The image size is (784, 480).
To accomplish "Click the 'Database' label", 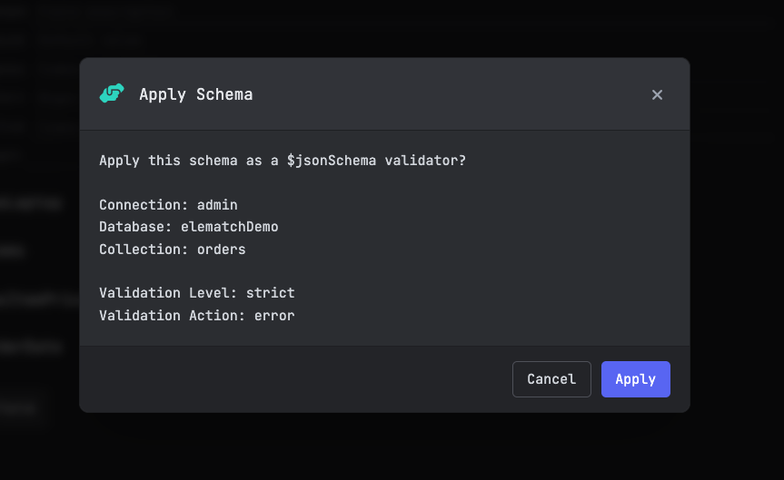I will [133, 227].
